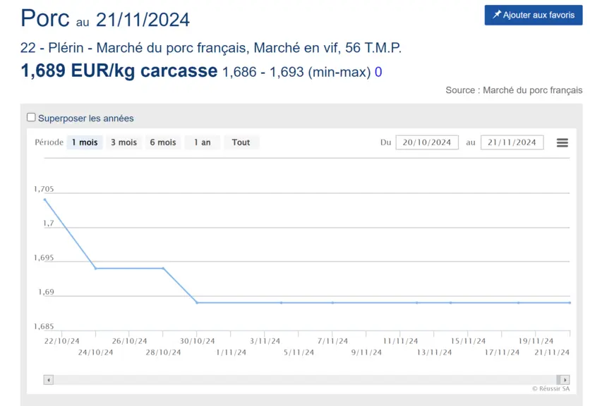Enable Superposer les années checkbox
Viewport: 590px width, 406px height.
pos(31,117)
